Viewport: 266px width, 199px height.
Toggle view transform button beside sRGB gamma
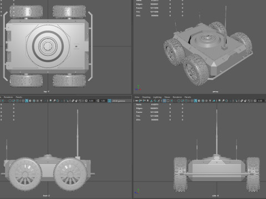click(x=109, y=101)
